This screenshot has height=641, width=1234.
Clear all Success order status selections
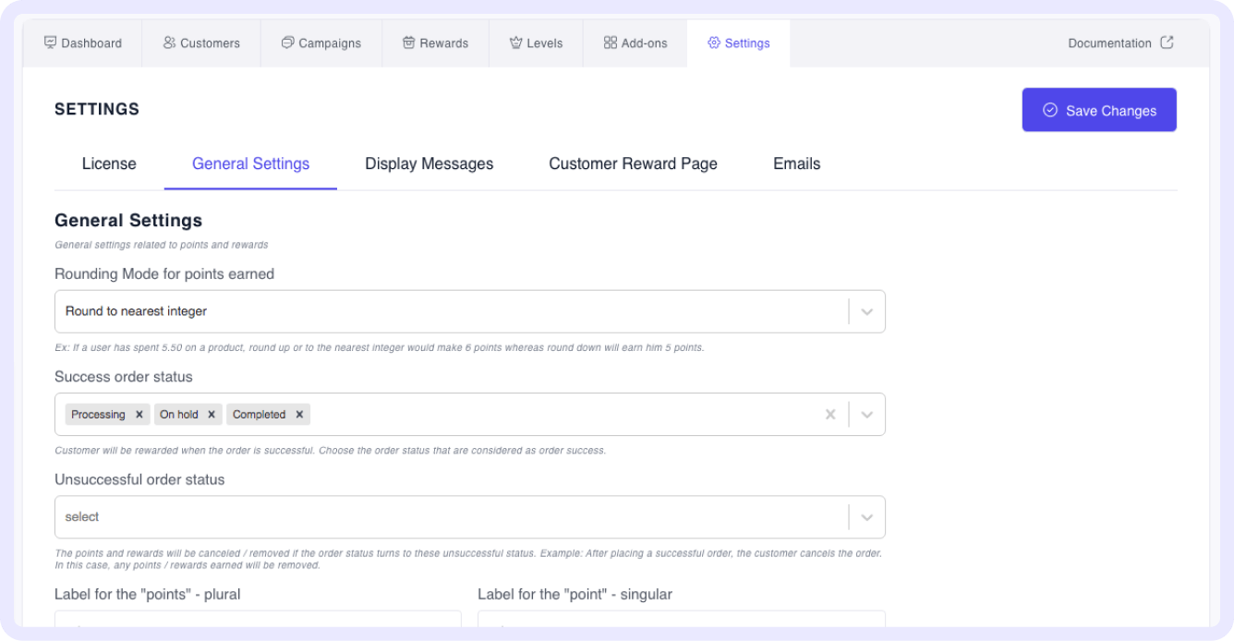point(830,415)
